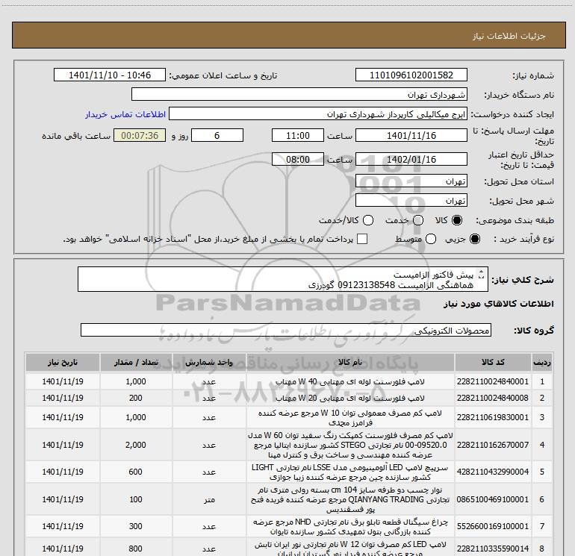Viewport: 575px width, 556px height.
Task: Open the اطلاعات تماس خریدار link
Action: coord(125,114)
